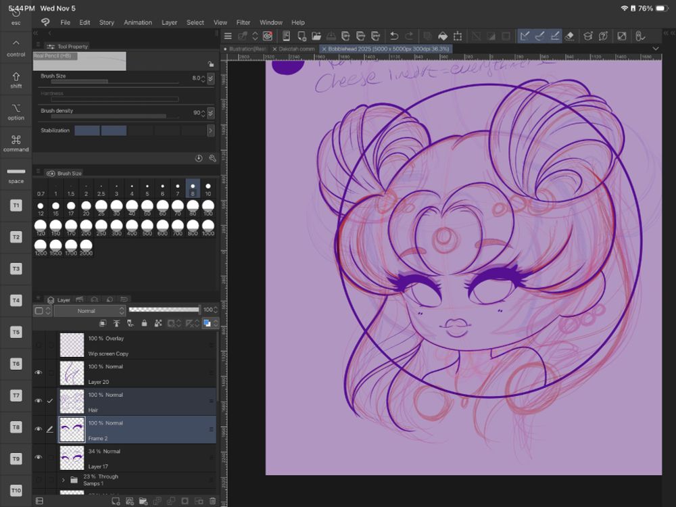The image size is (676, 507).
Task: Click the Lock Layer padlock icon
Action: click(x=144, y=323)
